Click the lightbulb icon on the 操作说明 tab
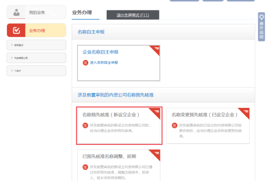The width and height of the screenshot is (276, 181). pyautogui.click(x=262, y=17)
